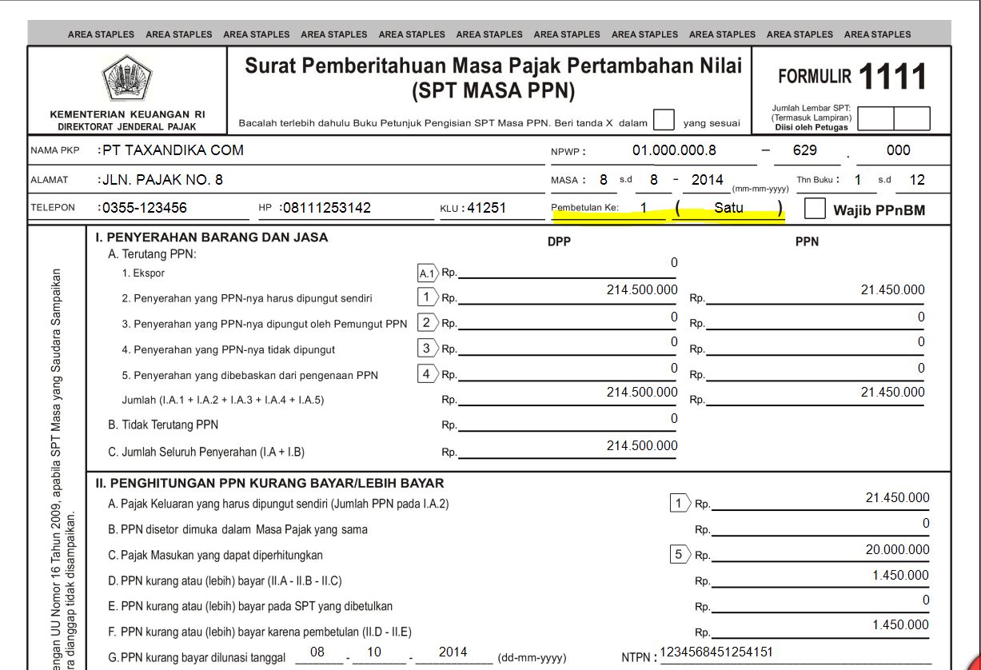Click the NPWP segment 629
The image size is (981, 670).
(804, 150)
